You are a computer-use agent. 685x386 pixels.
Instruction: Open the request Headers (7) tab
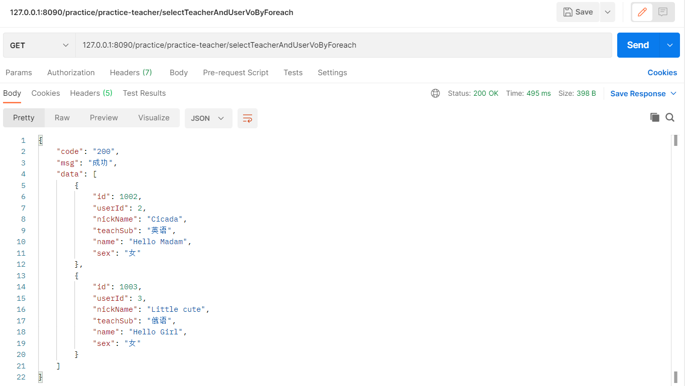[x=131, y=73]
